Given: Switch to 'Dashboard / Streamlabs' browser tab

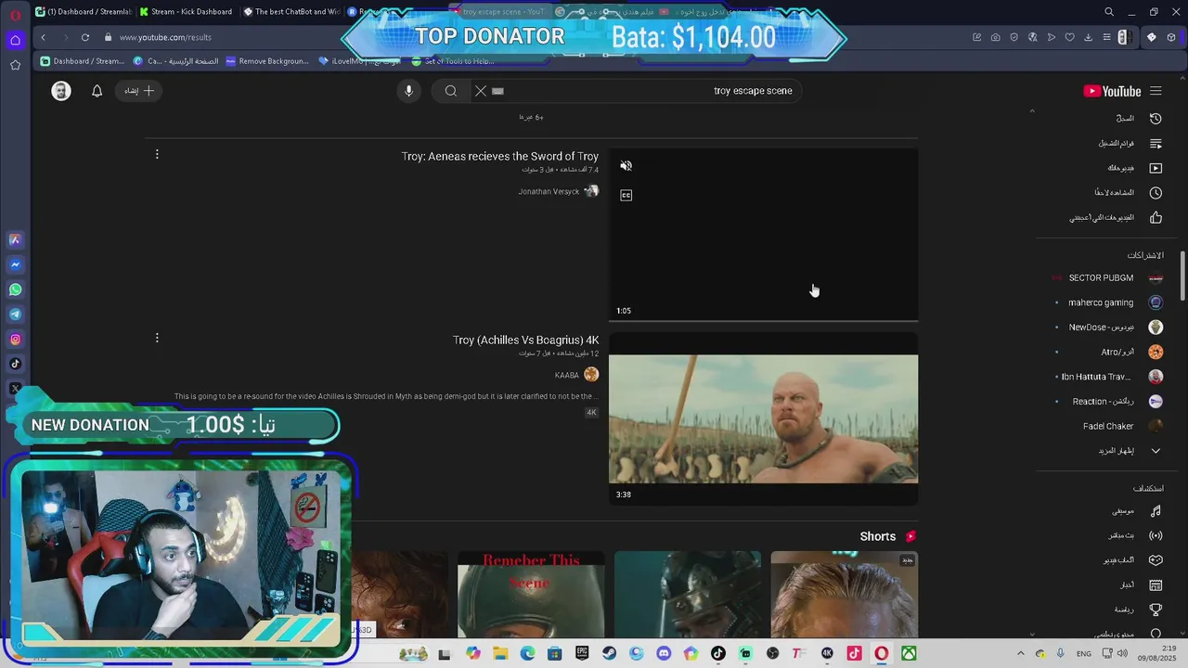Looking at the screenshot, I should (84, 12).
